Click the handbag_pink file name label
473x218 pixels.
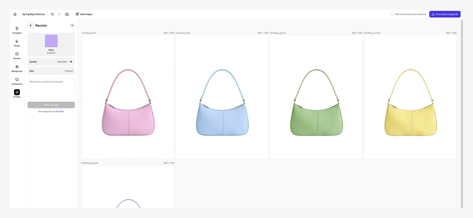tap(89, 33)
